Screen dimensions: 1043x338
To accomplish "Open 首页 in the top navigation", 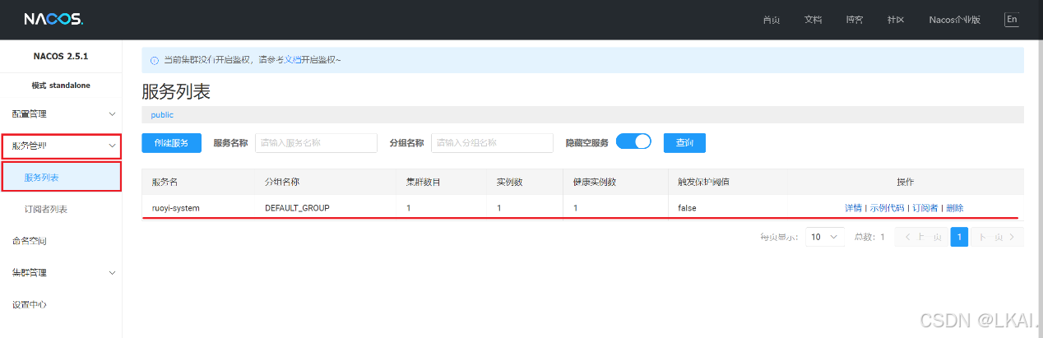I will 772,19.
